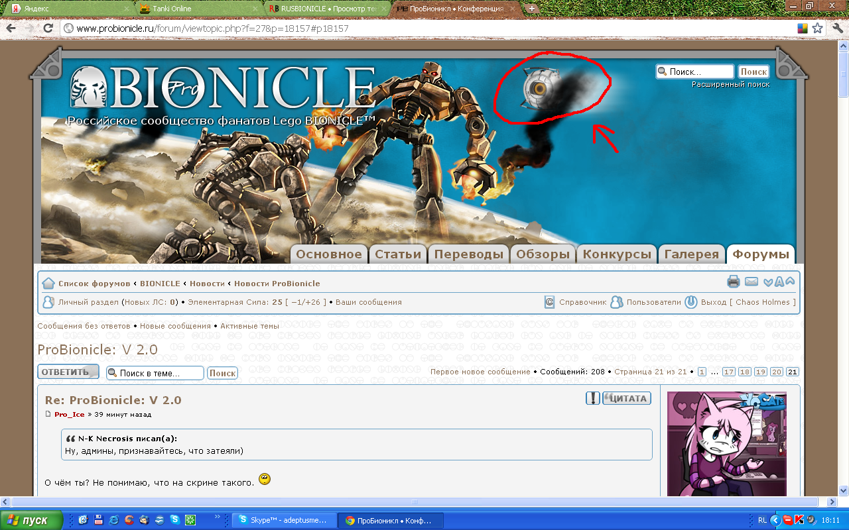Open the Chrome wrench menu
Viewport: 849px width, 530px height.
coord(837,28)
